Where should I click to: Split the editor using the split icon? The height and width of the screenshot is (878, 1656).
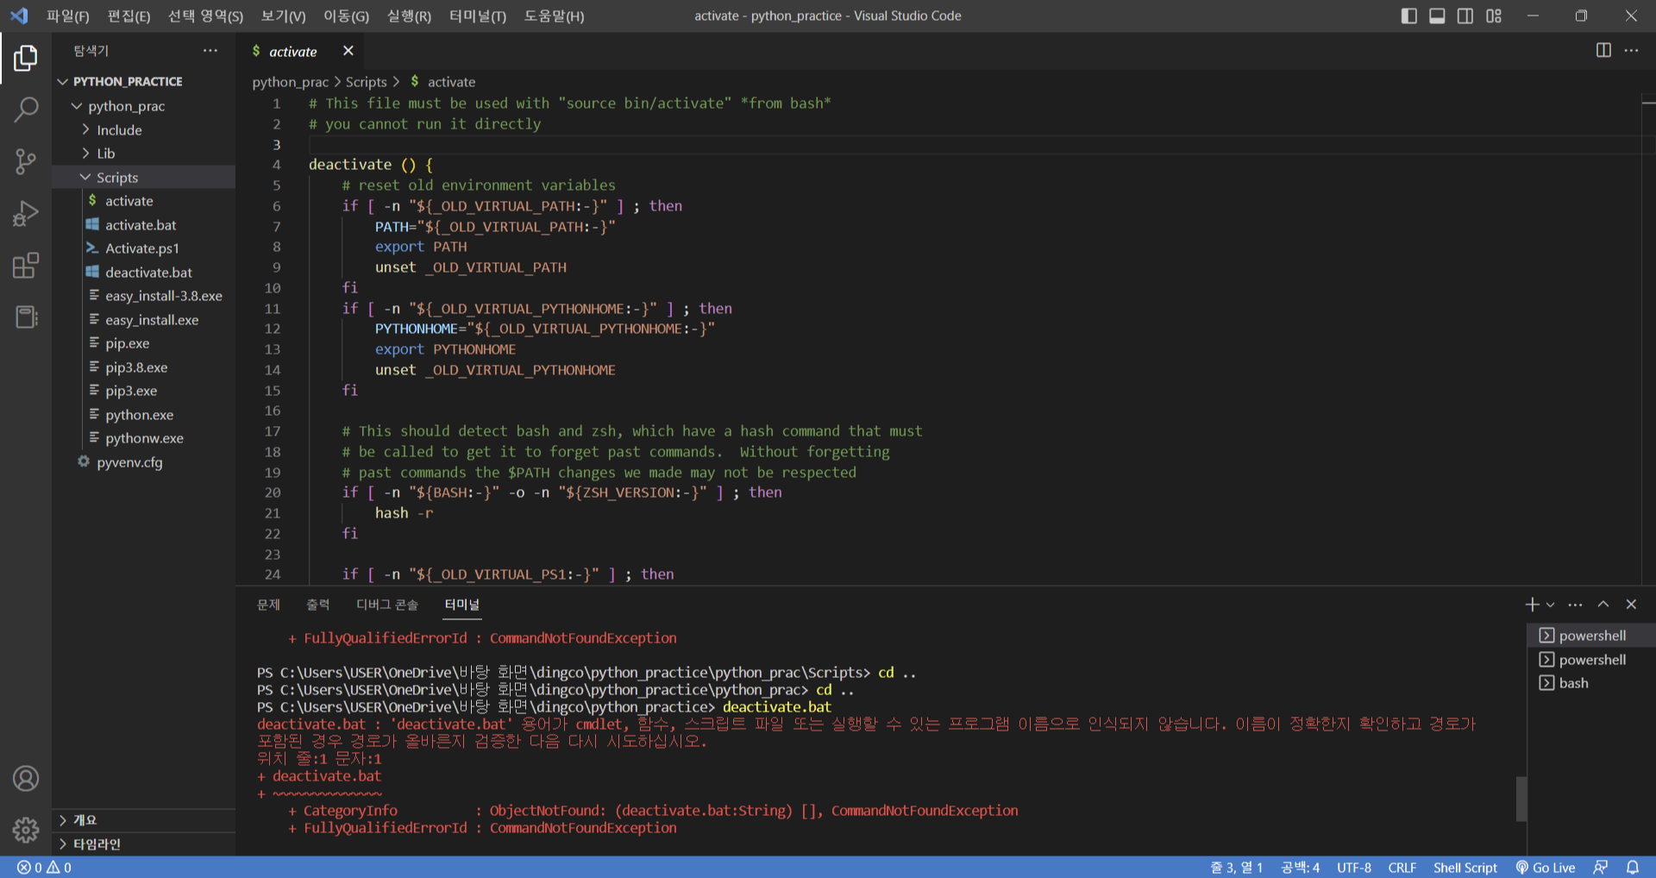[1603, 51]
